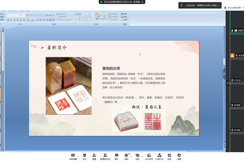Viewport: 244px width, 162px height.
Task: Open the 应用 apps panel
Action: pyautogui.click(x=169, y=156)
